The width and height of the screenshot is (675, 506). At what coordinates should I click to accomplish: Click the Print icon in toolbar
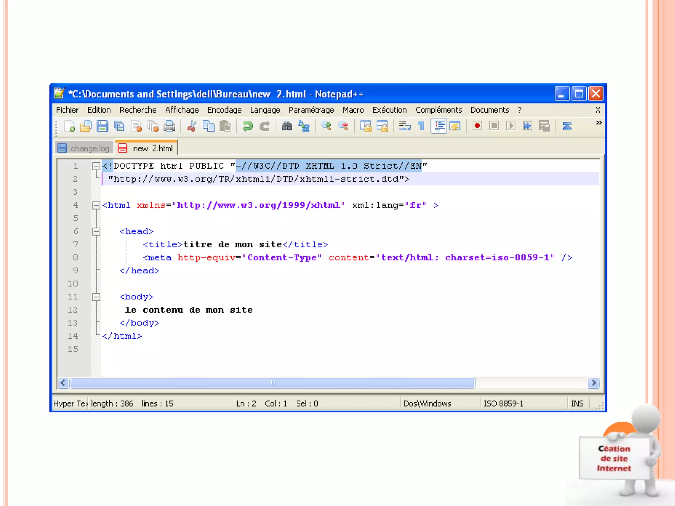pos(169,126)
